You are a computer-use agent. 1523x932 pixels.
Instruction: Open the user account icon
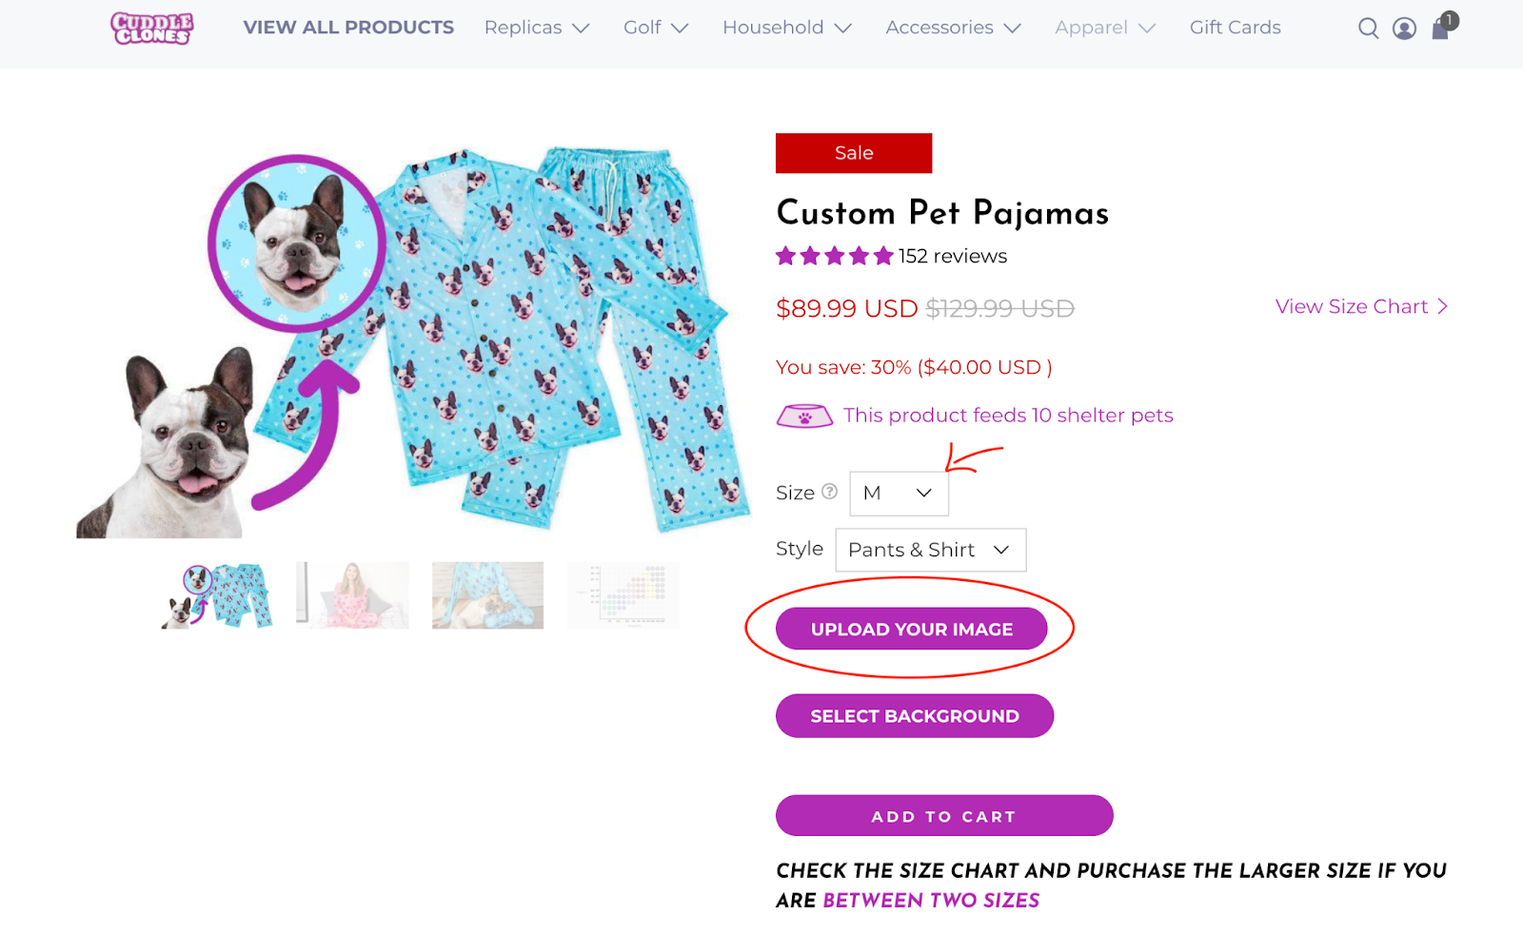(1404, 29)
